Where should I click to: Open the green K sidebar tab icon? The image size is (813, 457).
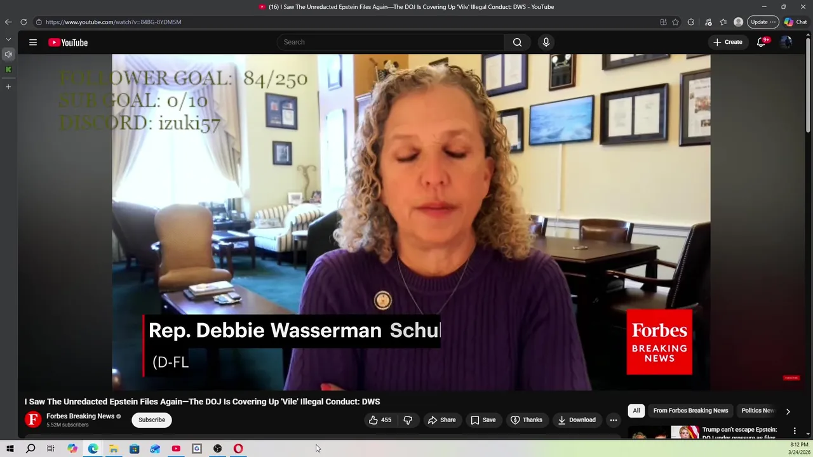coord(8,70)
